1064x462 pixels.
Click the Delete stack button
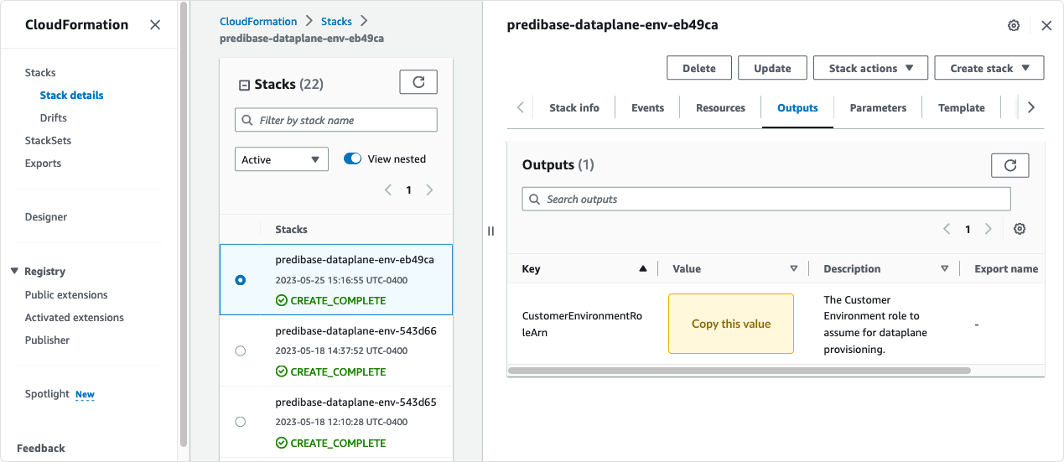point(698,69)
